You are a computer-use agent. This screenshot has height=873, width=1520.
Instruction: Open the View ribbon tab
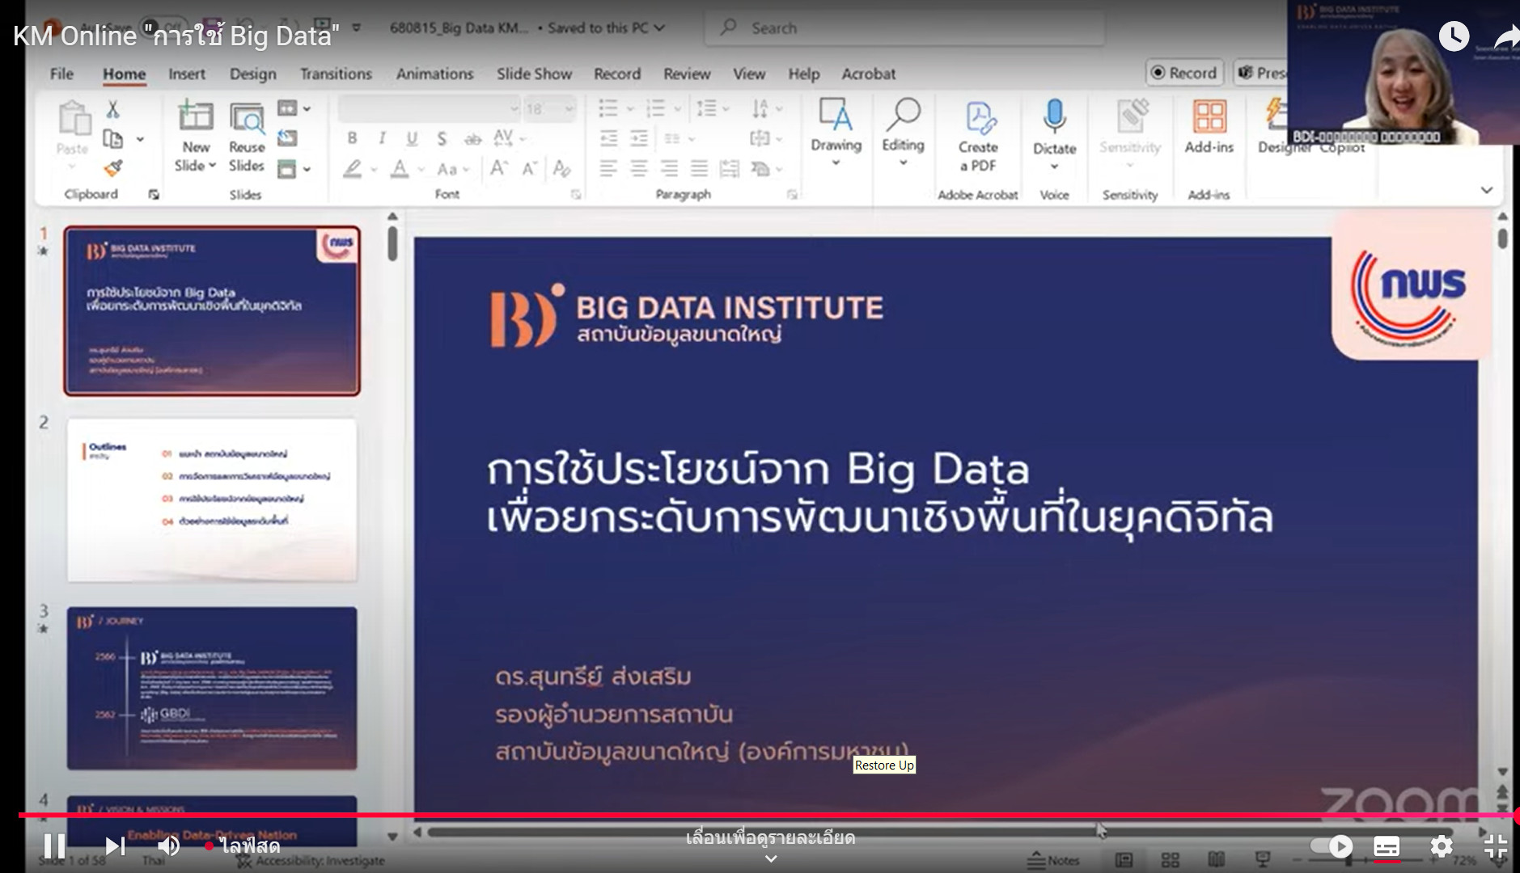pyautogui.click(x=749, y=74)
